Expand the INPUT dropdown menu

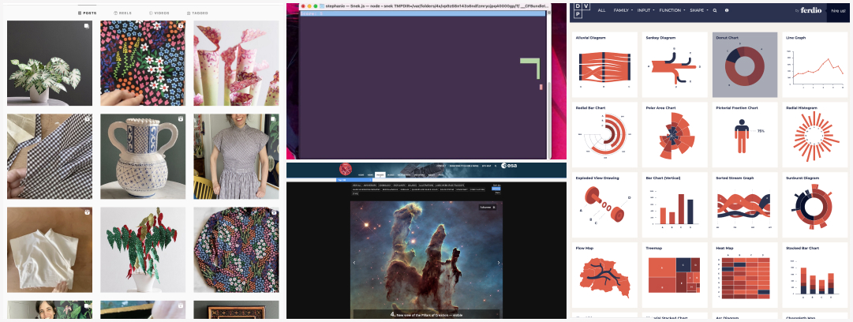647,10
